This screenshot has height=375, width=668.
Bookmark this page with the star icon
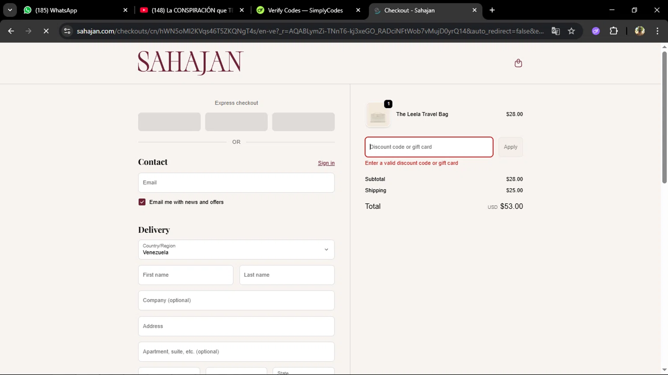click(571, 31)
